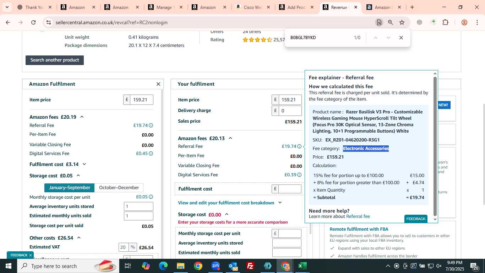Open a new browser tab

point(412,7)
